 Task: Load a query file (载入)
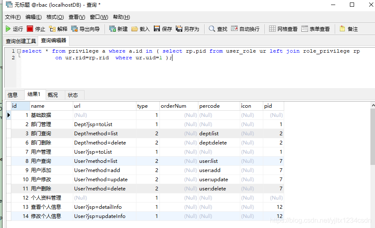(140, 29)
